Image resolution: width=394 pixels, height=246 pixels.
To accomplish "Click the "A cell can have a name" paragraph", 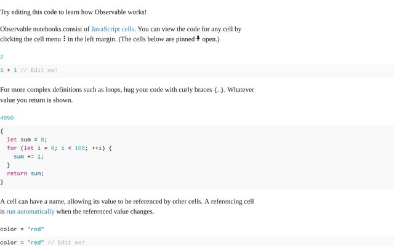I will 127,207.
